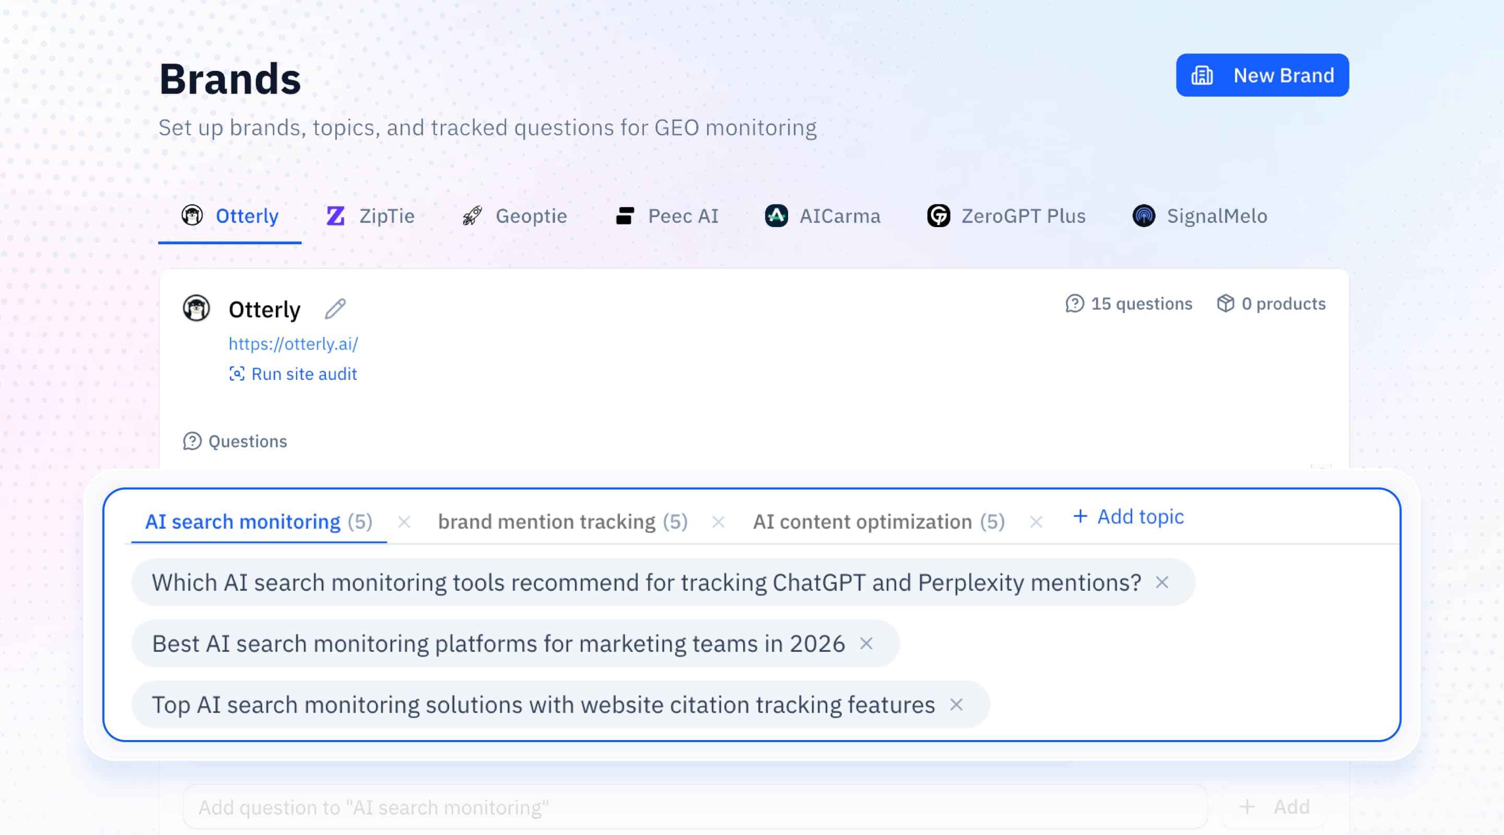Image resolution: width=1504 pixels, height=835 pixels.
Task: Click the SignalMelo logo icon
Action: (x=1143, y=216)
